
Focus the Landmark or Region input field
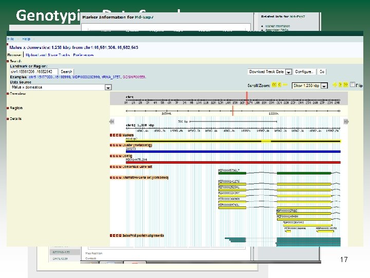point(34,72)
